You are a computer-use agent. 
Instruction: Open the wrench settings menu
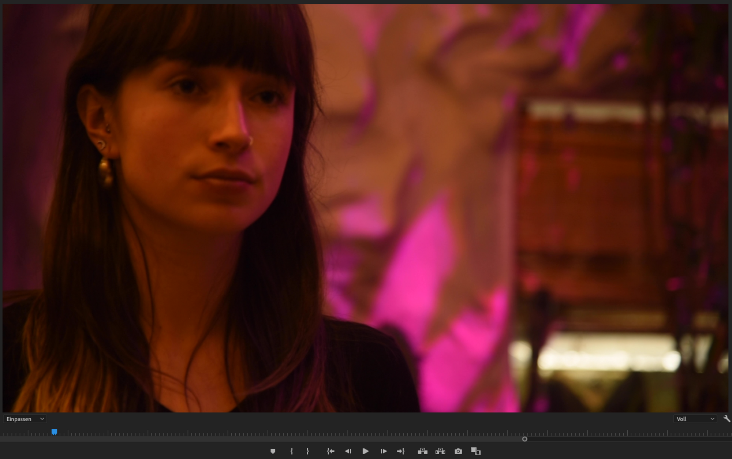(727, 419)
